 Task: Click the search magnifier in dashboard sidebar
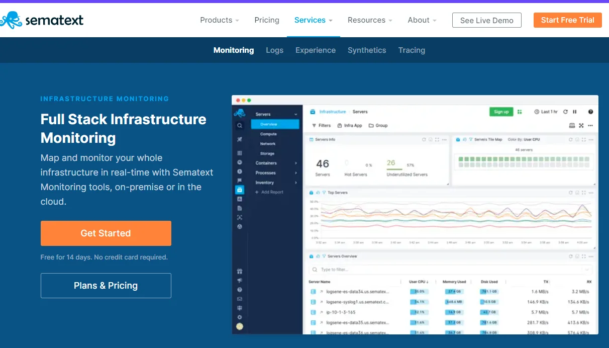pos(240,126)
